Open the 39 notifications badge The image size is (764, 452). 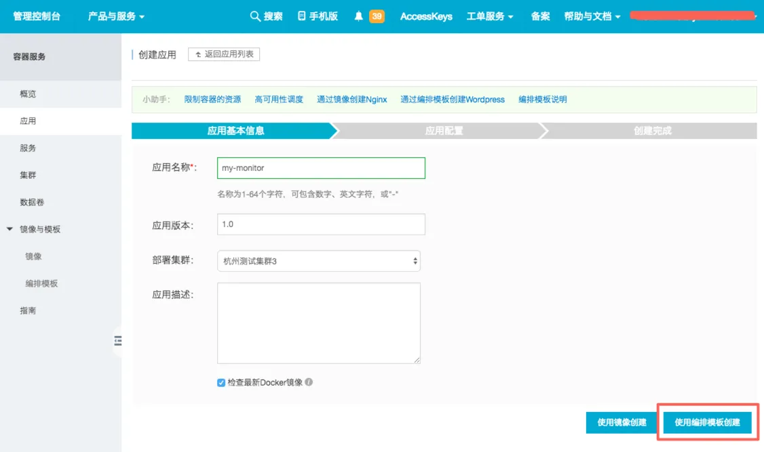pyautogui.click(x=377, y=16)
